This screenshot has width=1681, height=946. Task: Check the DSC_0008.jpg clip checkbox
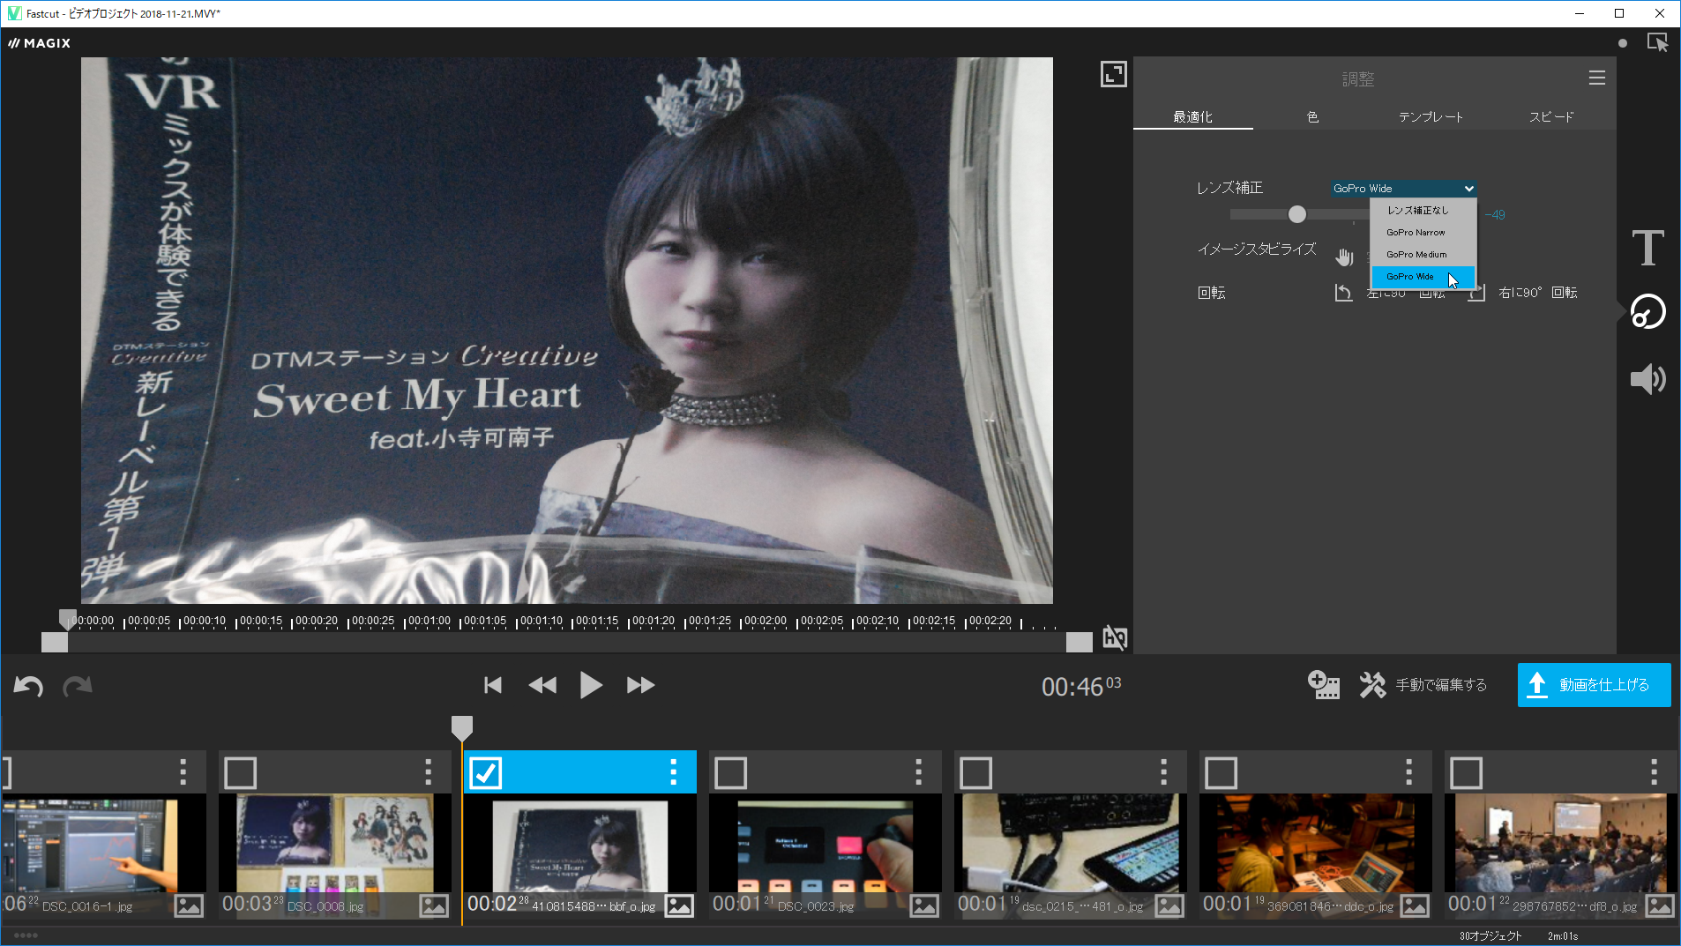[x=240, y=773]
